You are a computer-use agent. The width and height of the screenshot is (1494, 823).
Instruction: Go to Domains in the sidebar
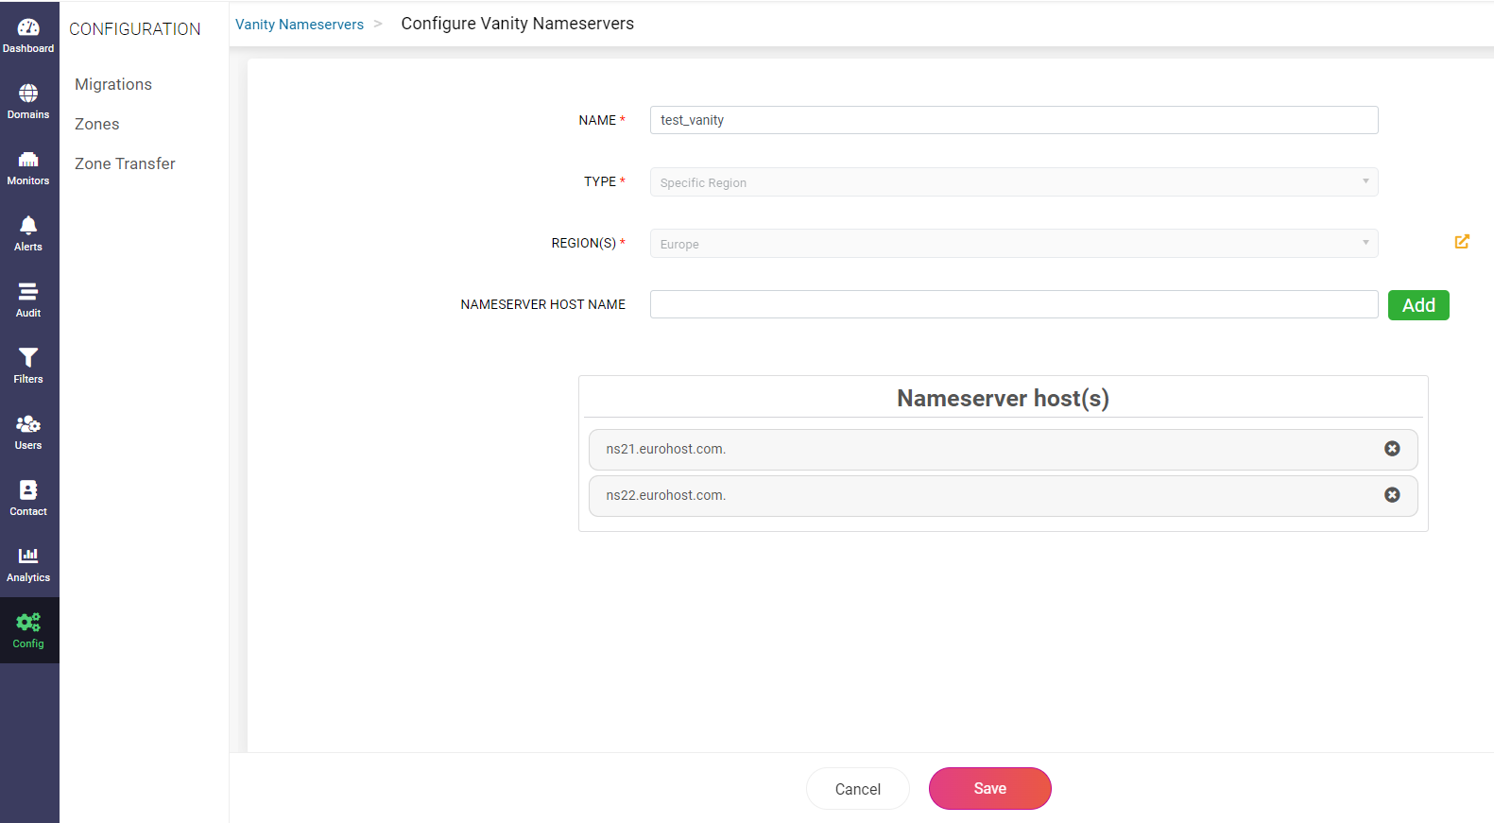coord(28,101)
